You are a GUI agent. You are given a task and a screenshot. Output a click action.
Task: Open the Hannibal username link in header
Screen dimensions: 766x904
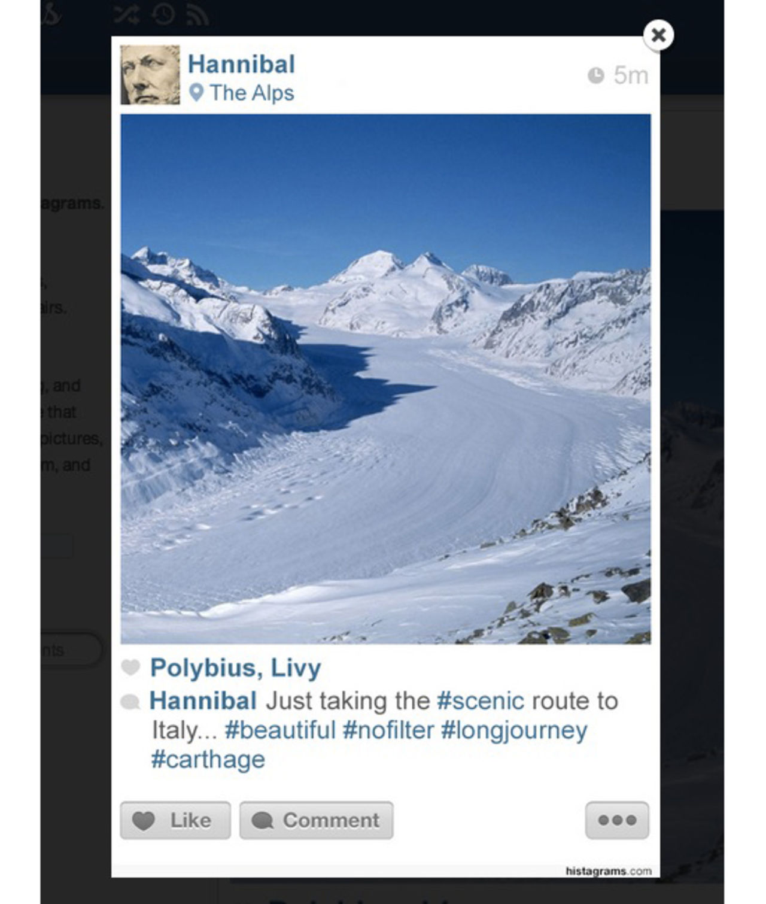[x=241, y=64]
